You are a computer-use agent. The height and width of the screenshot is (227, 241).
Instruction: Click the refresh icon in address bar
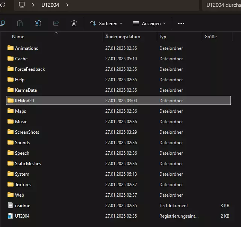(3, 5)
